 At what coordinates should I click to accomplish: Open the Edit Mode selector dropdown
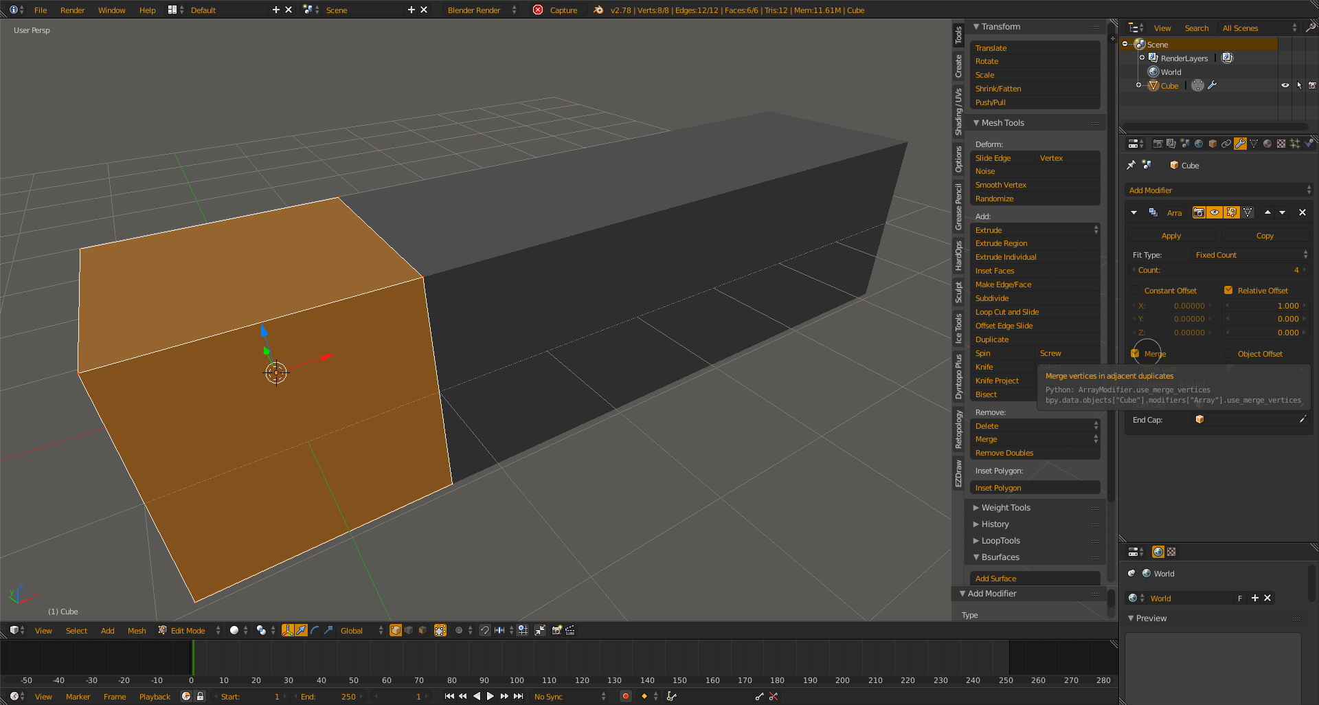click(189, 630)
